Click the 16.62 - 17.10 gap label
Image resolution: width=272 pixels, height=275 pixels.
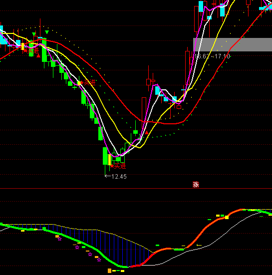[212, 56]
